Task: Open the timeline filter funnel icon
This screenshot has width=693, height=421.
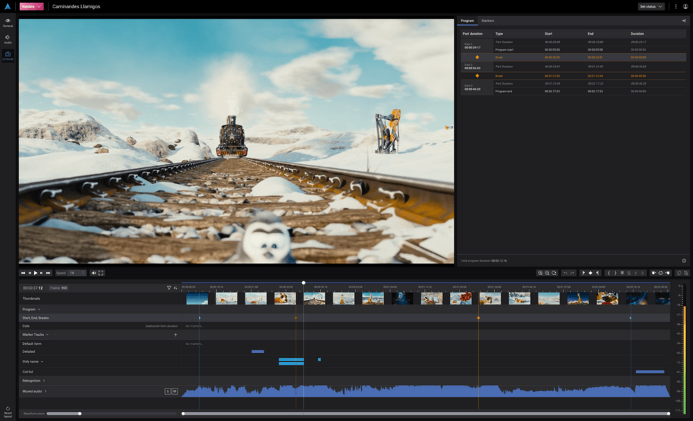Action: coord(168,287)
